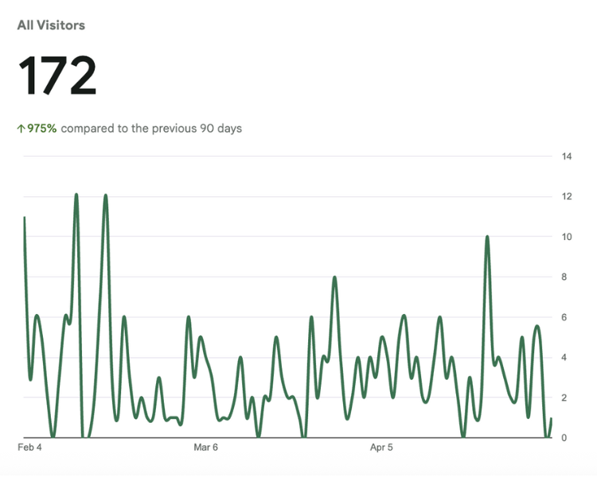The height and width of the screenshot is (477, 597).
Task: Click the line's starting point above Feb 4
Action: coord(25,217)
